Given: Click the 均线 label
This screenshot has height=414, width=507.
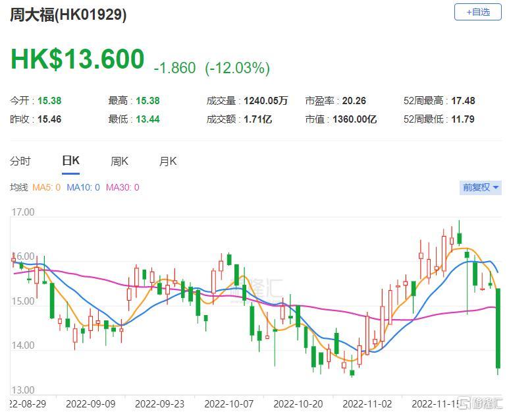Looking at the screenshot, I should tap(18, 187).
